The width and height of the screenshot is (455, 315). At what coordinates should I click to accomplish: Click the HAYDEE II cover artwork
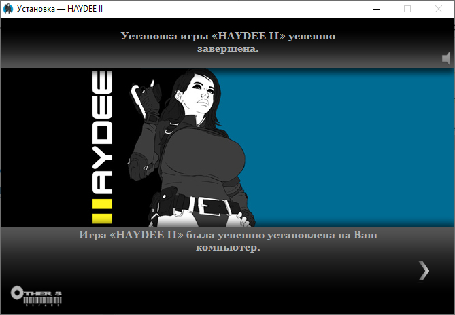(227, 147)
